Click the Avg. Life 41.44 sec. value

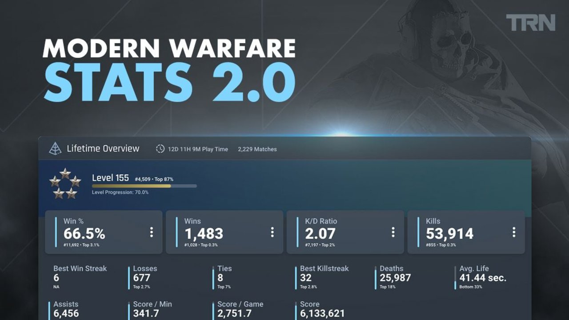click(483, 278)
